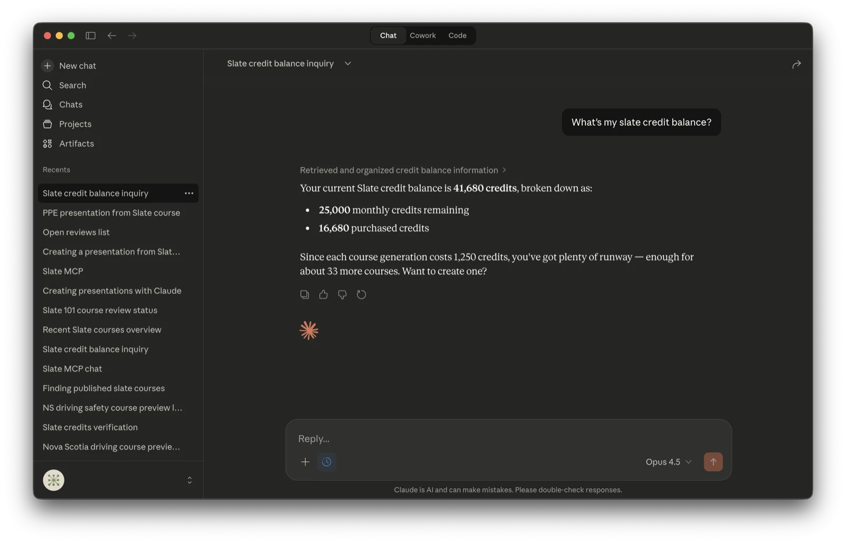Click the Chats bubble icon
The width and height of the screenshot is (846, 543).
[48, 105]
